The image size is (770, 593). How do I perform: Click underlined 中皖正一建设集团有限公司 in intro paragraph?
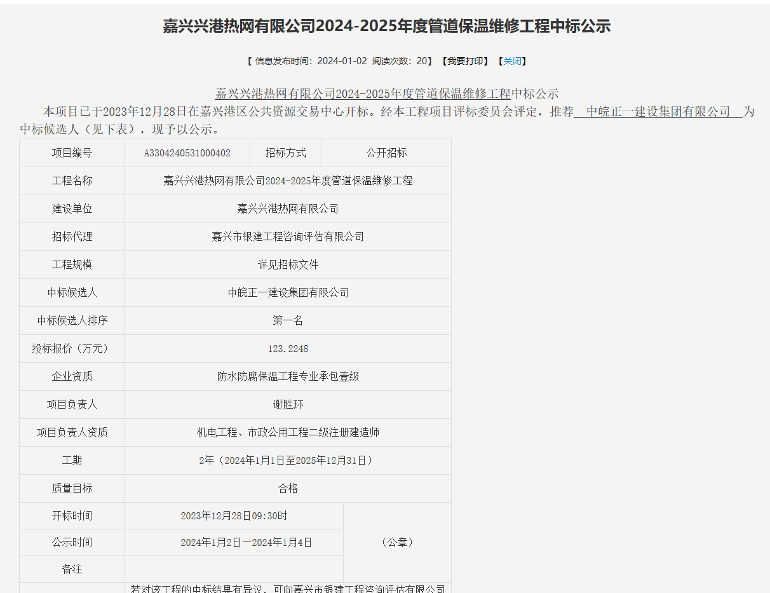click(658, 112)
